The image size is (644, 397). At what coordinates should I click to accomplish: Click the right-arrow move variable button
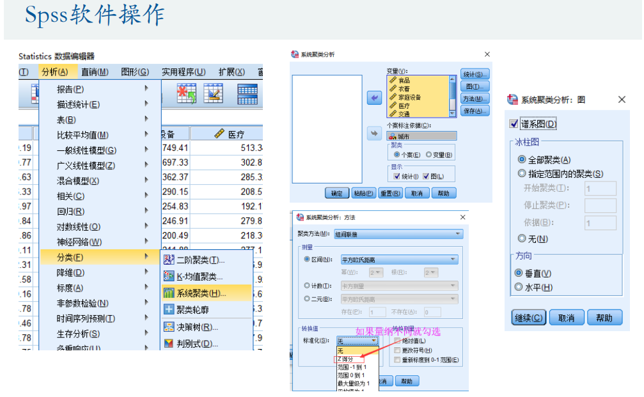coord(374,133)
